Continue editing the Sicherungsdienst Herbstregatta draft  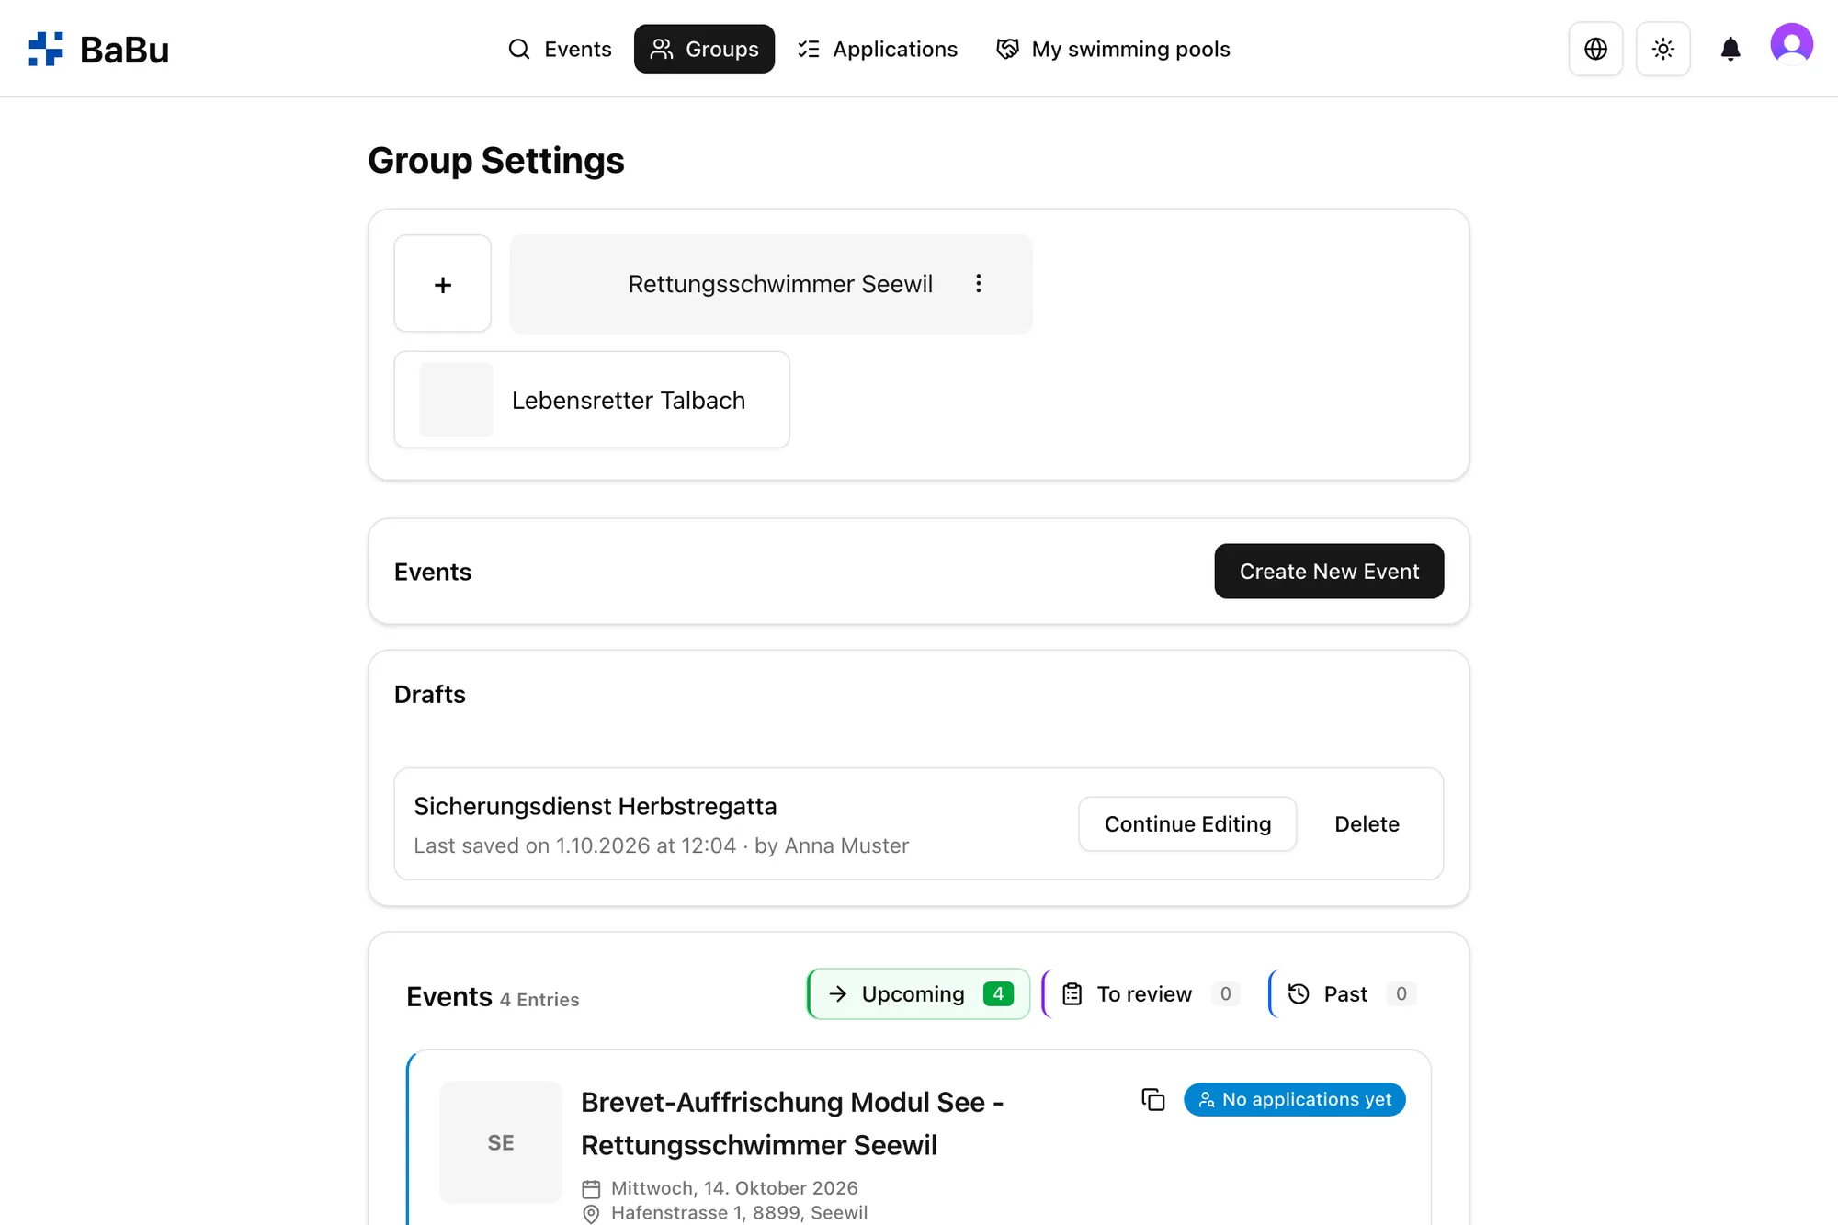[1187, 823]
